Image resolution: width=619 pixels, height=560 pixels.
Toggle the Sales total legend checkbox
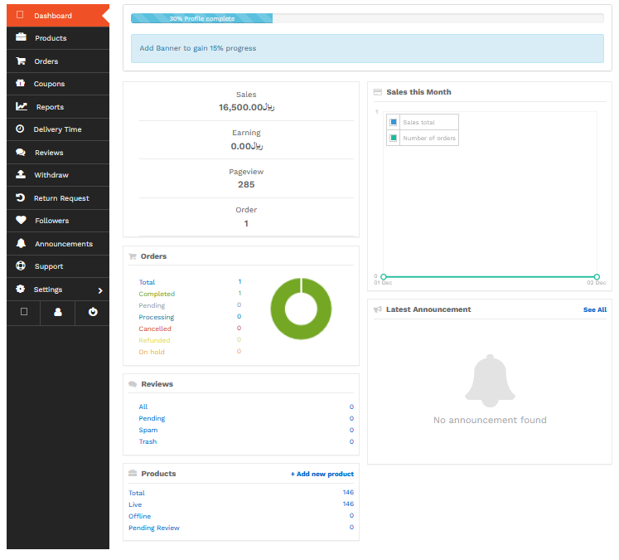pyautogui.click(x=393, y=122)
